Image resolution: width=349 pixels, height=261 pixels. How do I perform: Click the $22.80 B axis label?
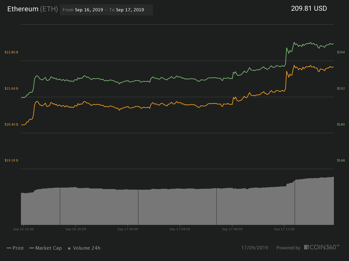pos(11,52)
